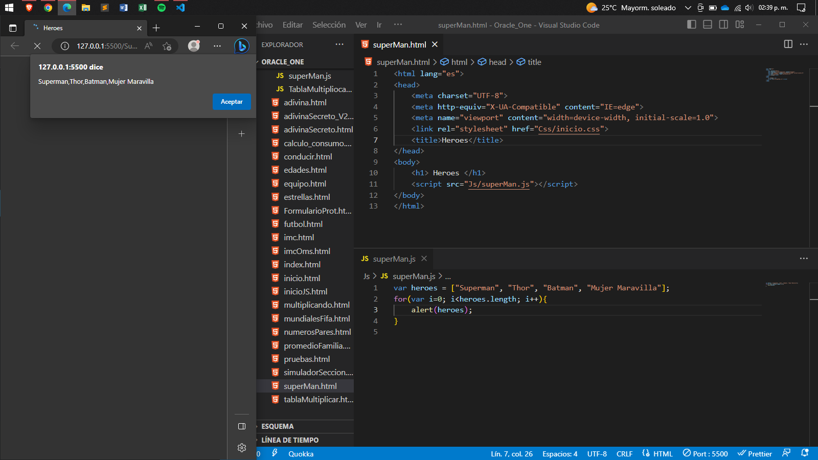This screenshot has height=460, width=818.
Task: Open top editor group more actions
Action: pos(804,44)
